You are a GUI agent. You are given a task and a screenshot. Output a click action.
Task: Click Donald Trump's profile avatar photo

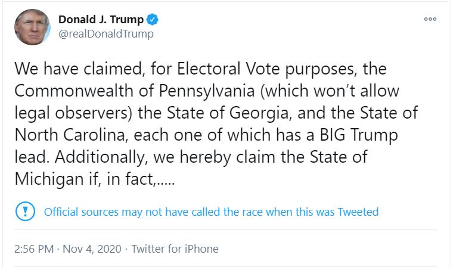click(x=32, y=27)
